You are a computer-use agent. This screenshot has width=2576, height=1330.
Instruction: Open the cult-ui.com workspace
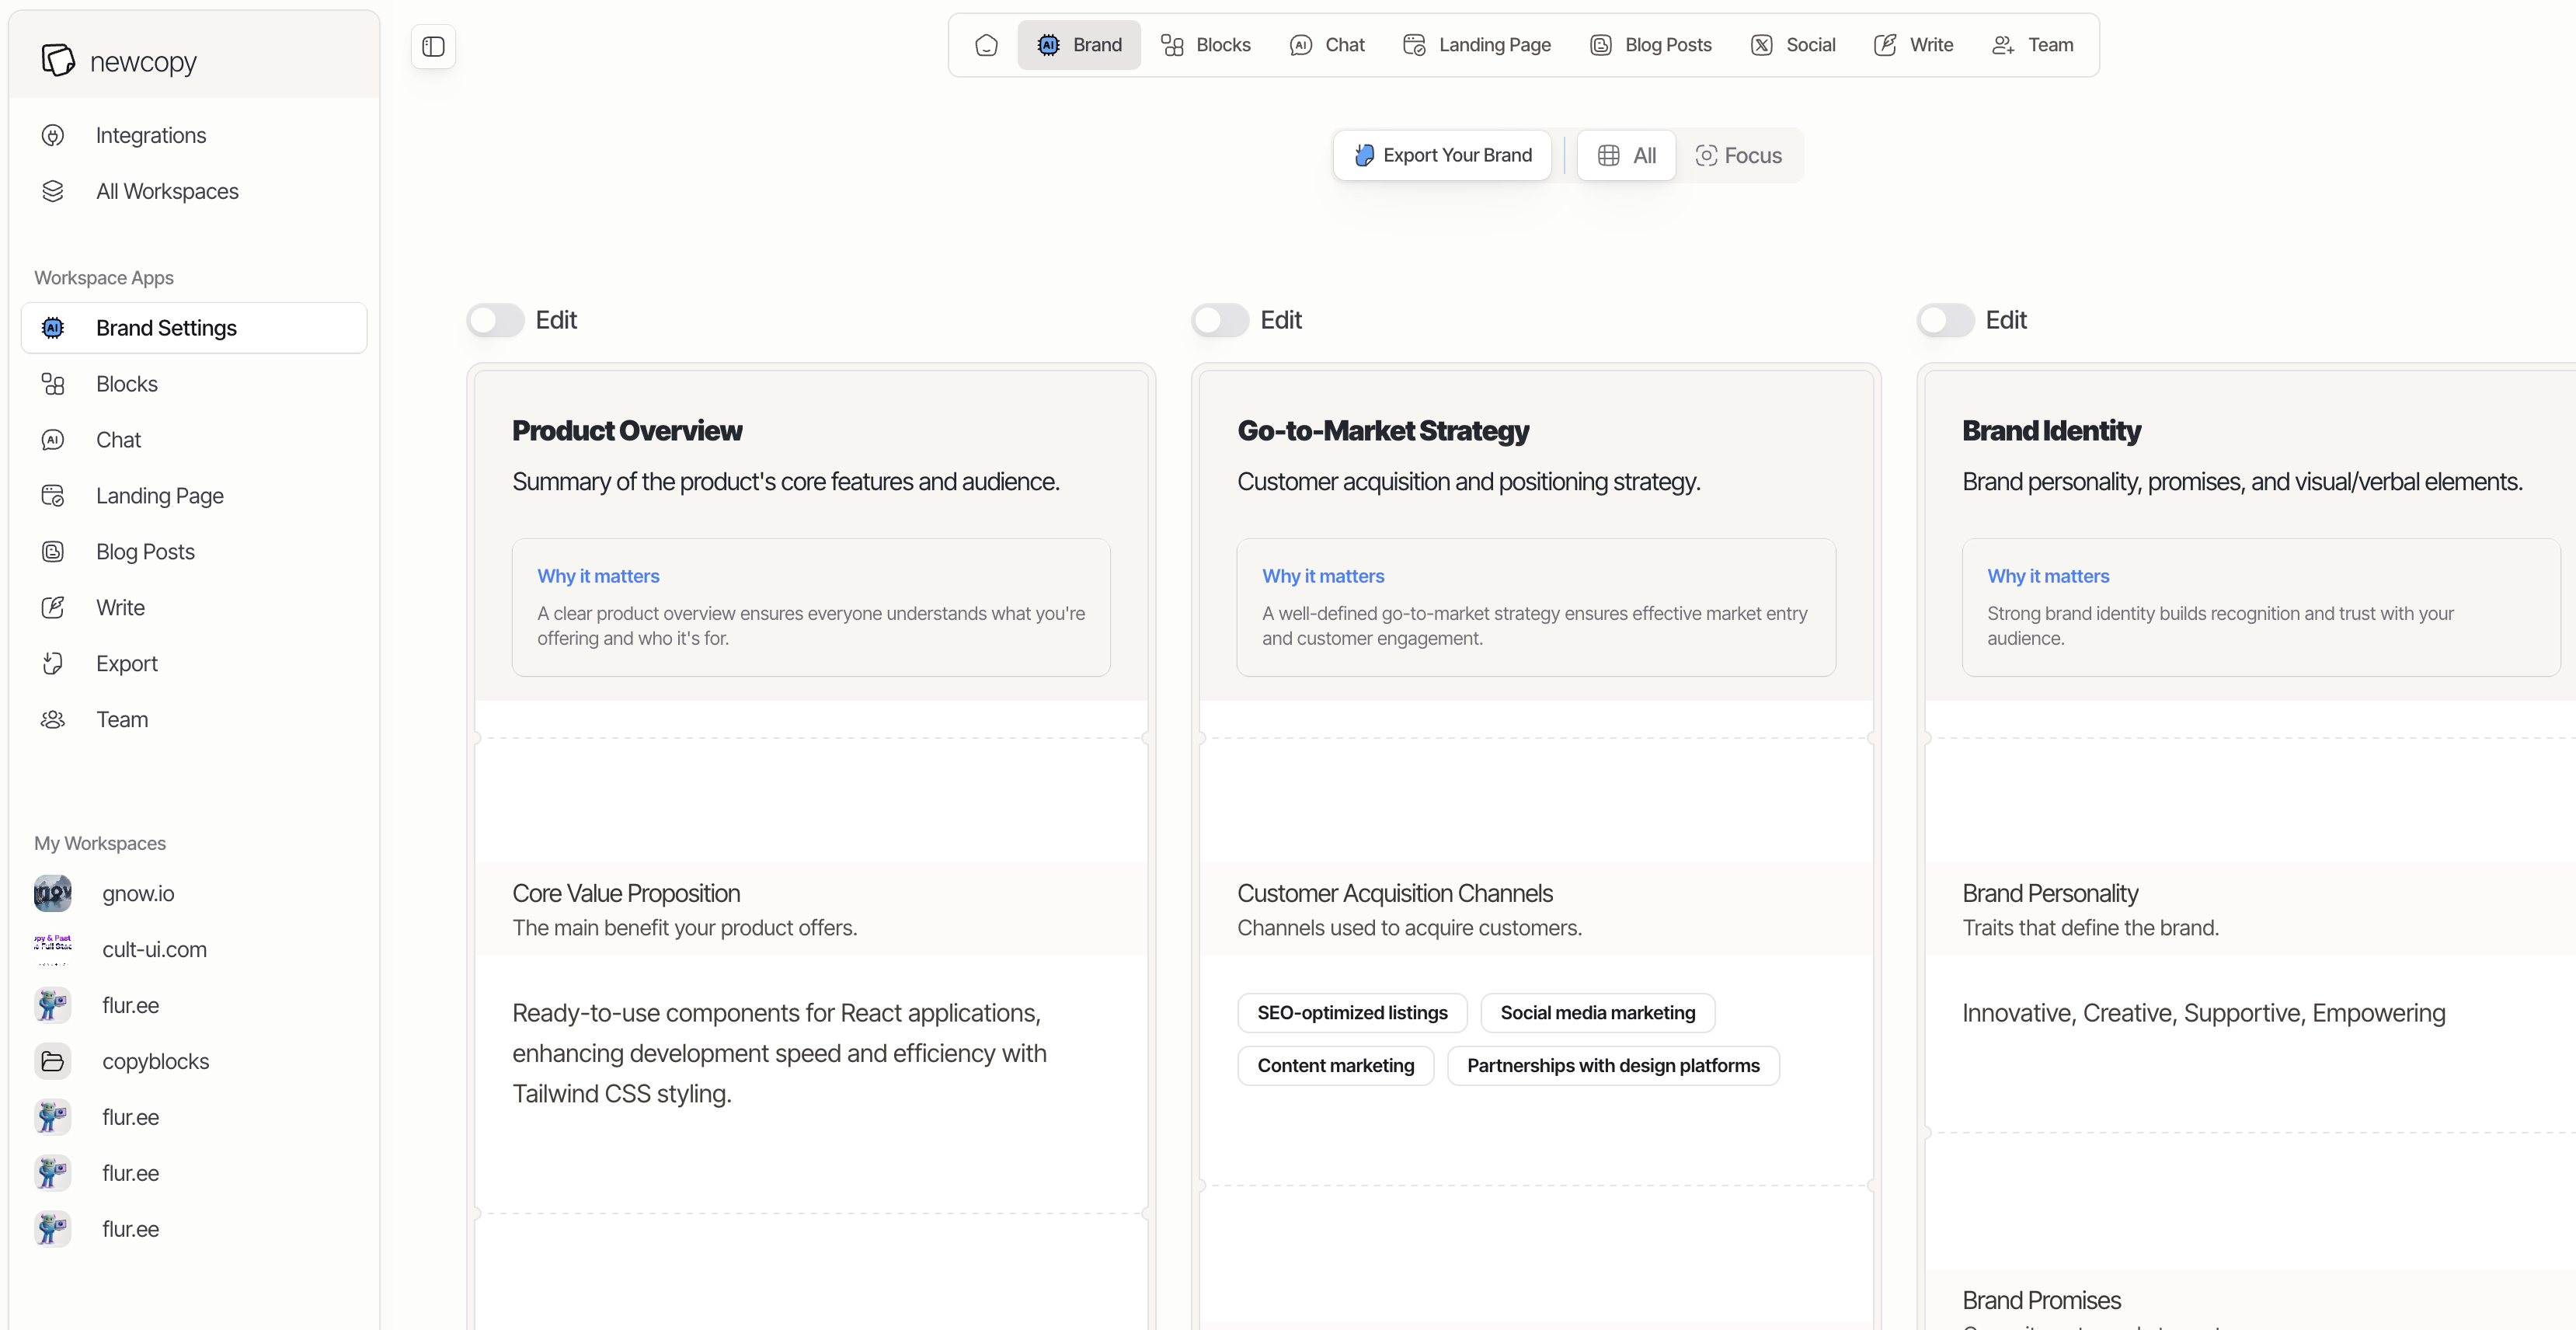click(x=154, y=949)
